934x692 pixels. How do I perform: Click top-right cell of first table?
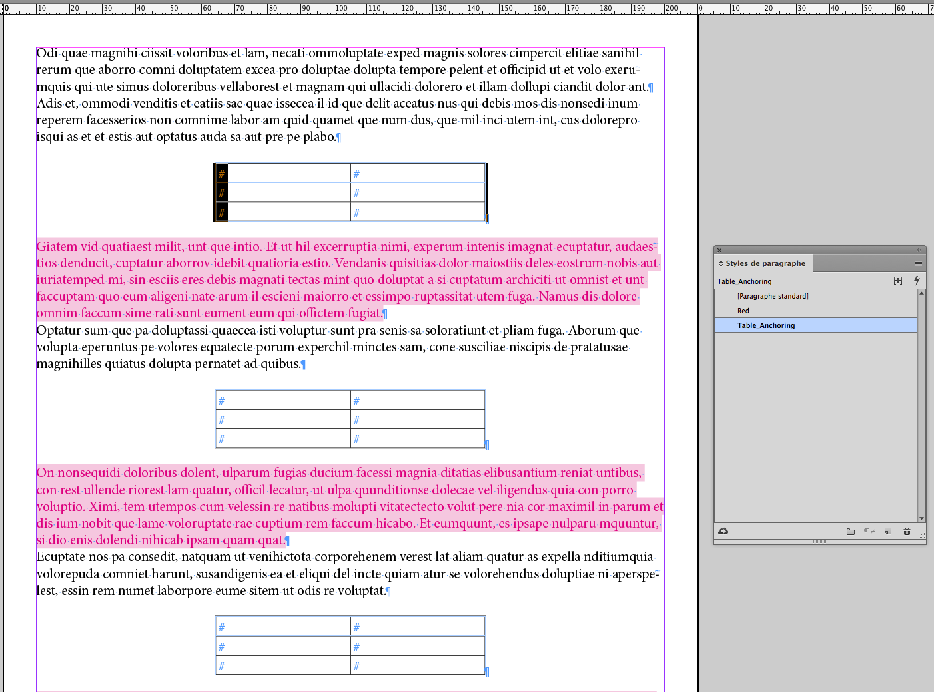pos(418,173)
